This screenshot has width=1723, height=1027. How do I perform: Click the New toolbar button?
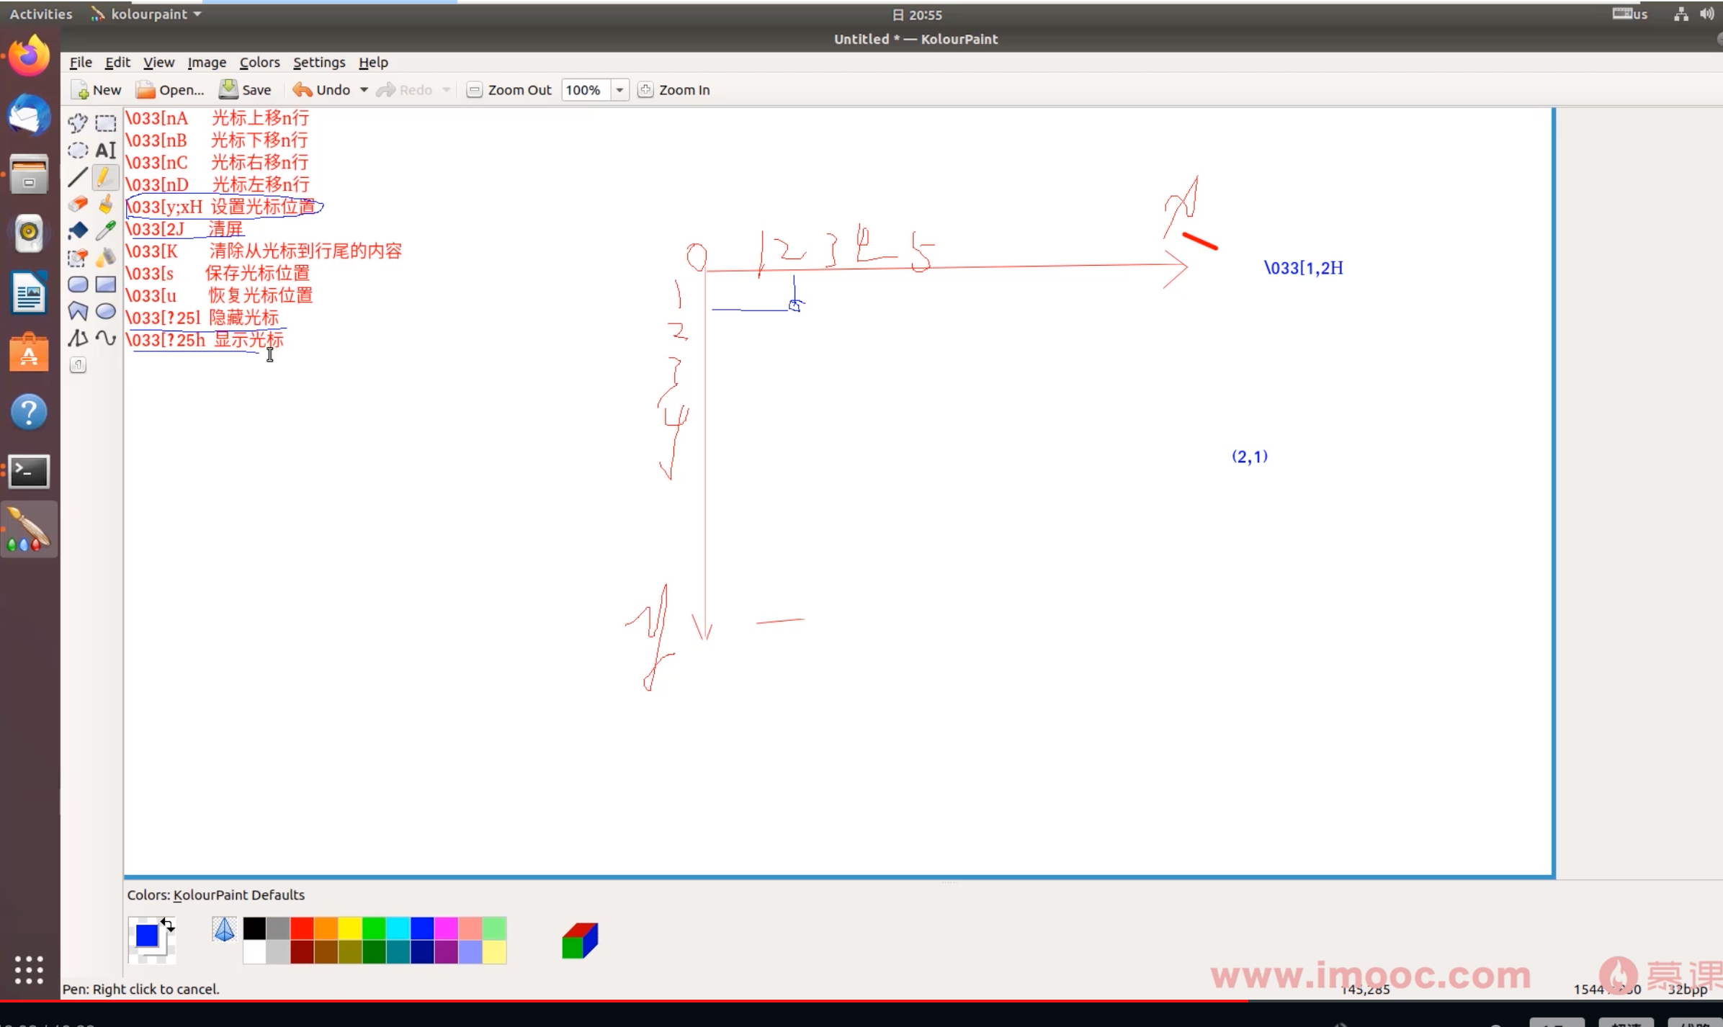[97, 90]
